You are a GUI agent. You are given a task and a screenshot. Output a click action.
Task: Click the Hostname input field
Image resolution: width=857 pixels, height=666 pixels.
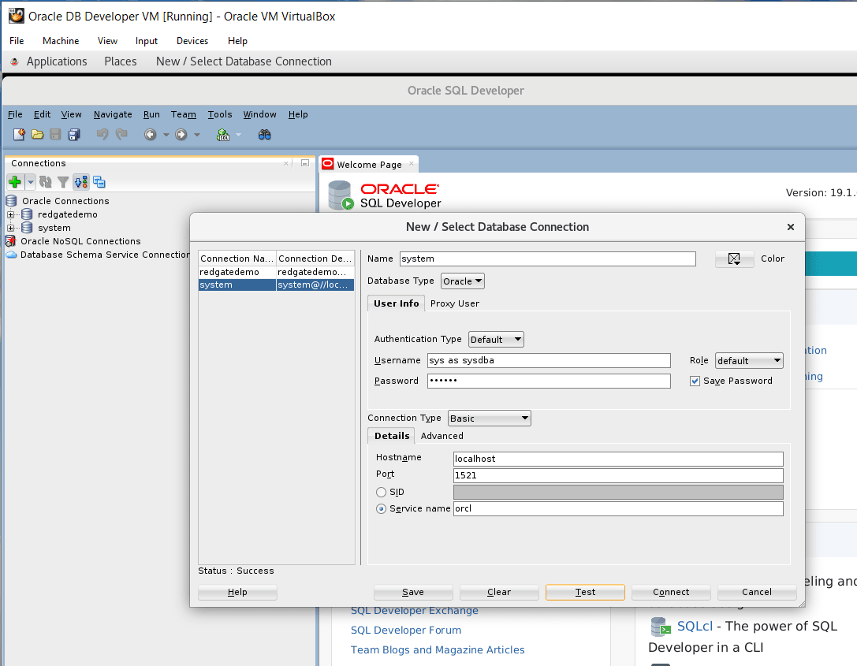pyautogui.click(x=618, y=459)
